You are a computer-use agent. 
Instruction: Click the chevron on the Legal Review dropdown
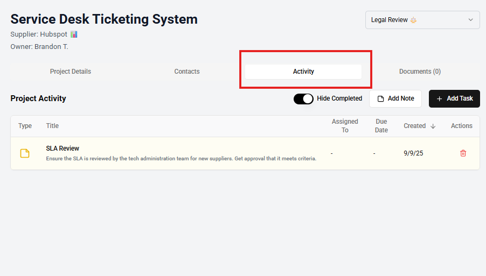coord(470,20)
